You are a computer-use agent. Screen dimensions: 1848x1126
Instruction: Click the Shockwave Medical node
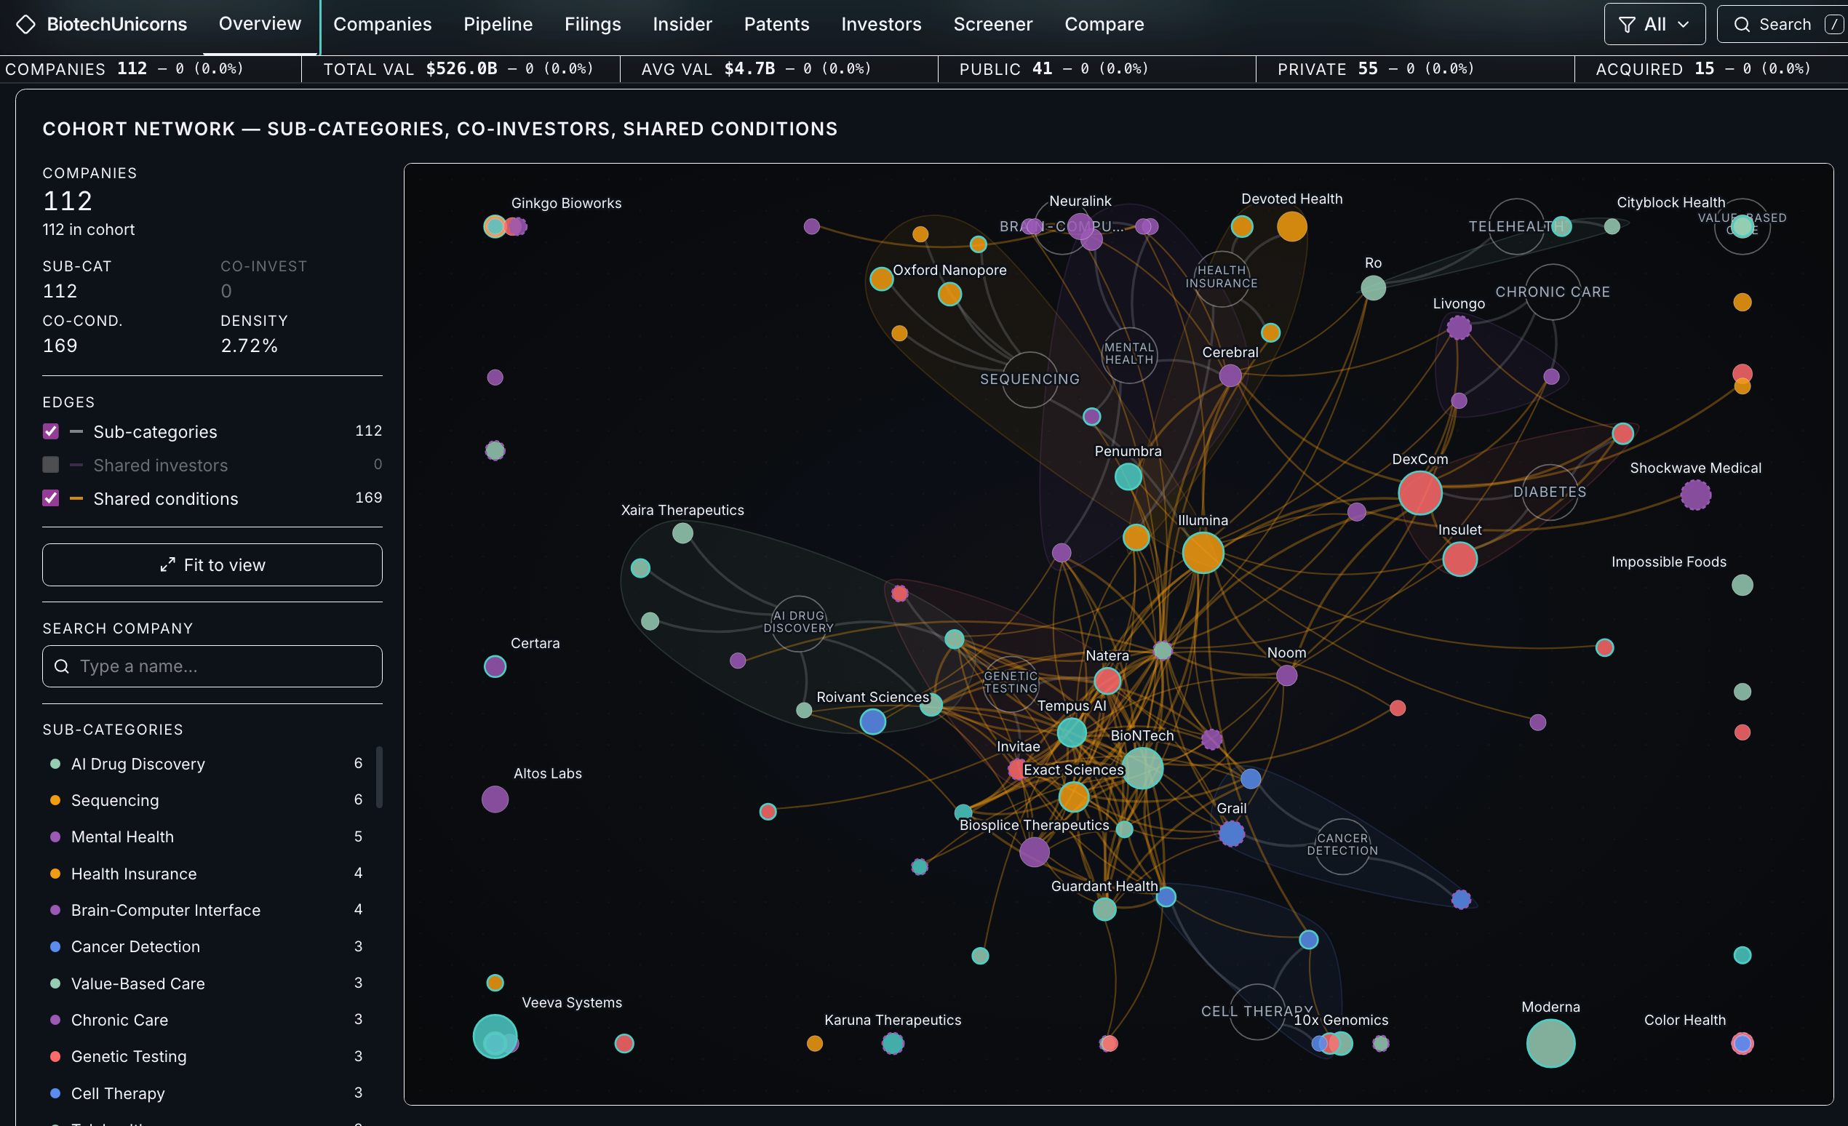click(1695, 495)
